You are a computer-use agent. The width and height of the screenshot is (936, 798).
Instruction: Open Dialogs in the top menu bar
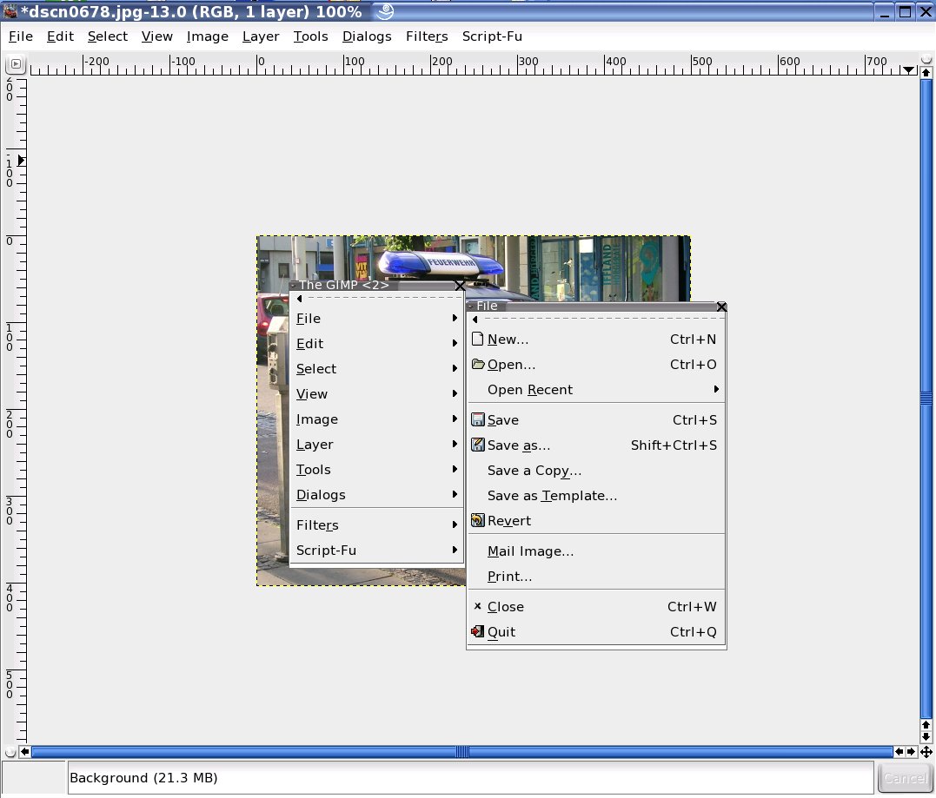[367, 36]
